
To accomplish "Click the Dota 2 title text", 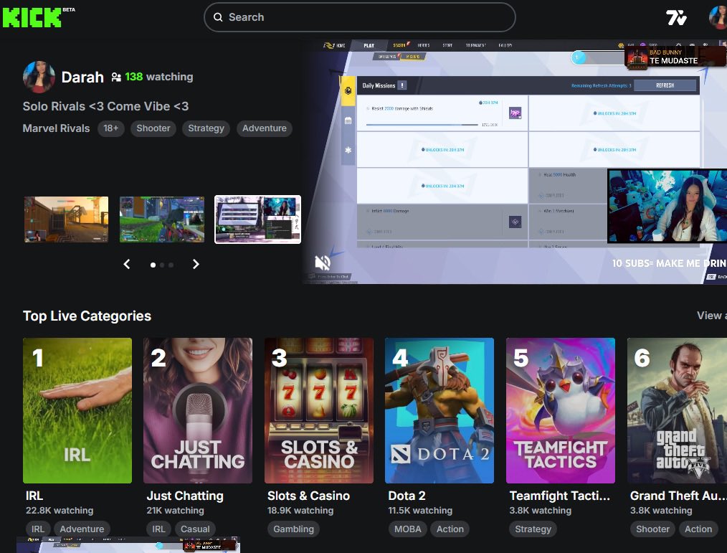I will (x=407, y=496).
